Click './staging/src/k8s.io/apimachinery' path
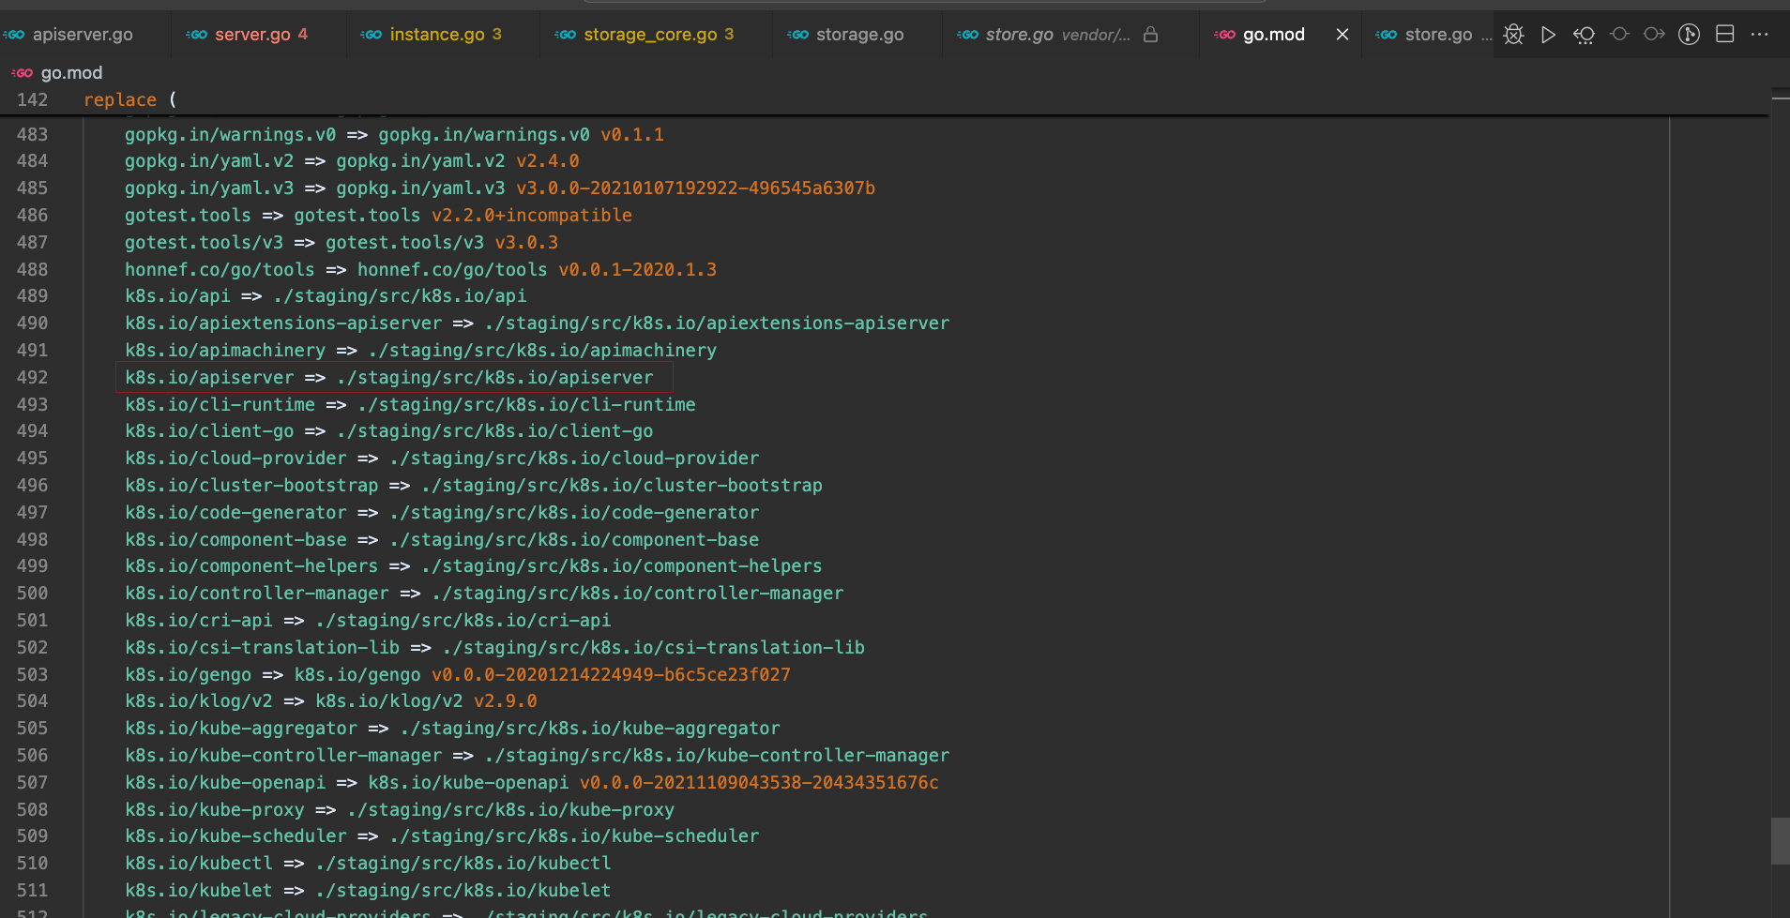This screenshot has height=918, width=1790. tap(542, 351)
